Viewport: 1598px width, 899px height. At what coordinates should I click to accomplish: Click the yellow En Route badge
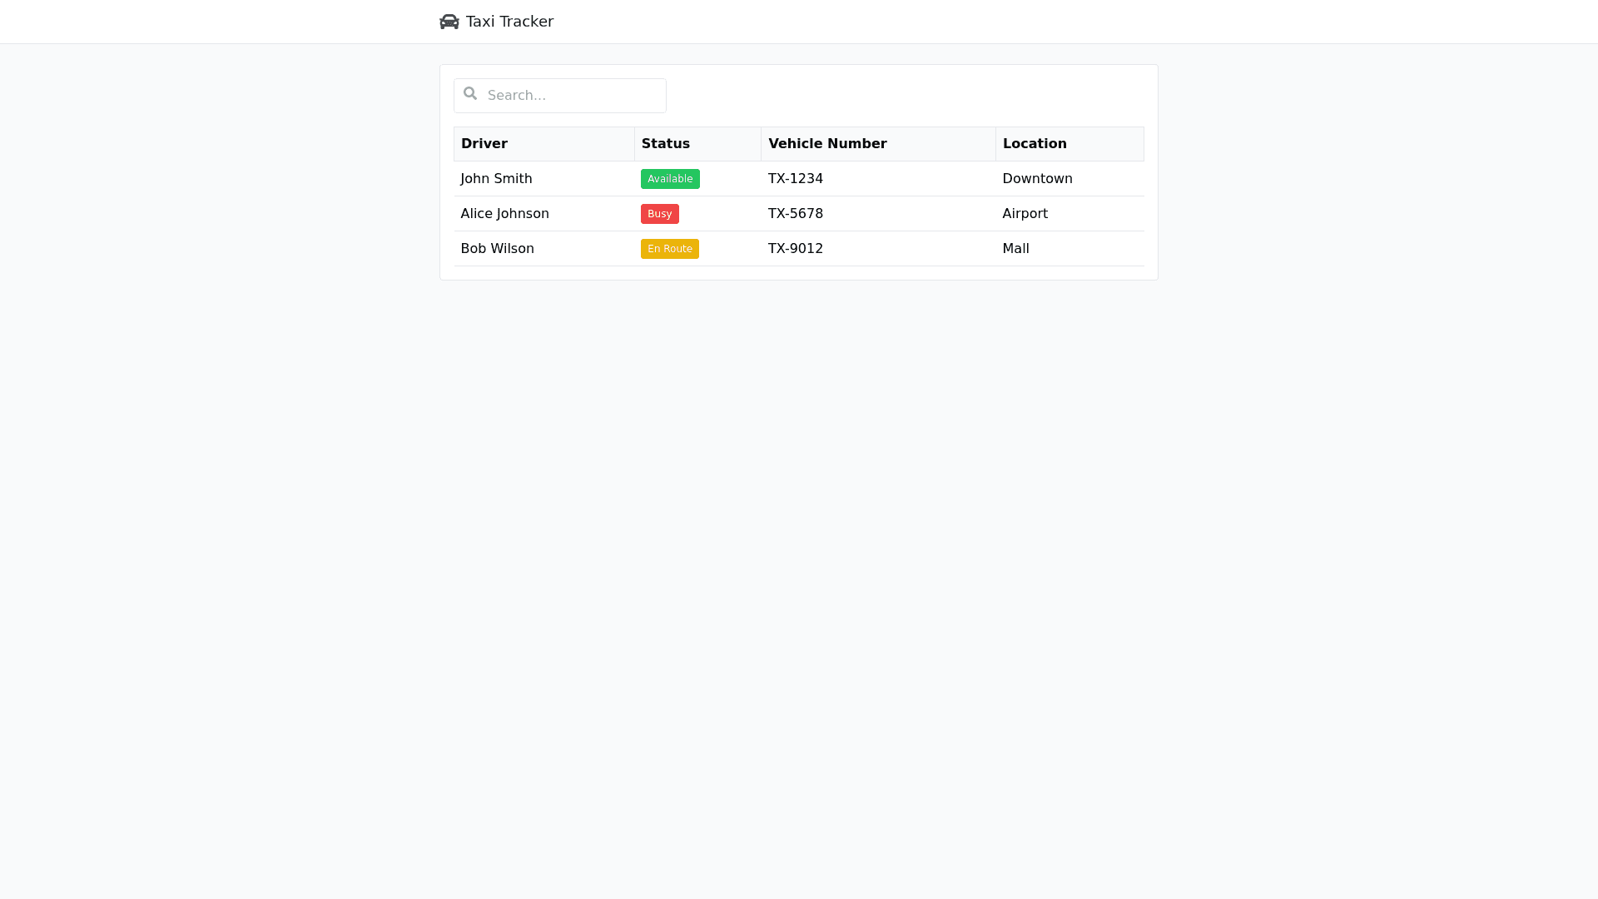tap(669, 249)
